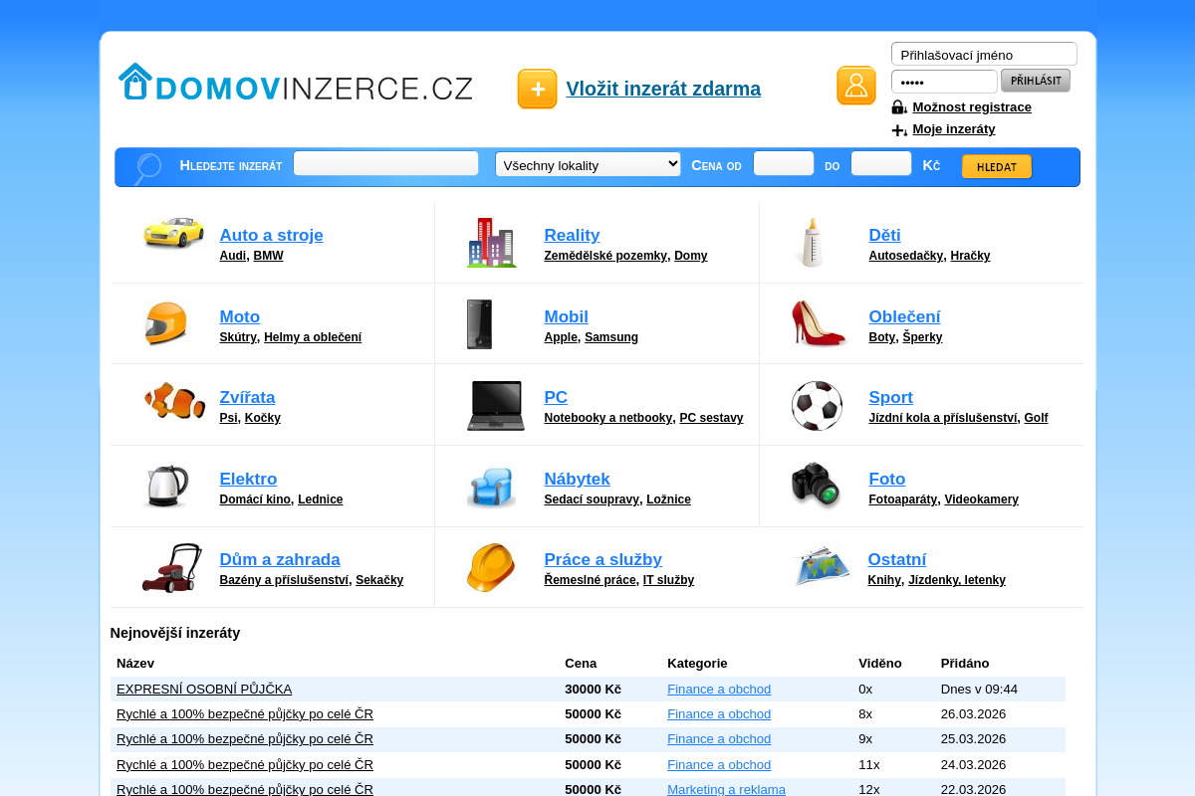Image resolution: width=1195 pixels, height=796 pixels.
Task: Click the orange plus icon next to Vložit inzerát
Action: pos(537,89)
